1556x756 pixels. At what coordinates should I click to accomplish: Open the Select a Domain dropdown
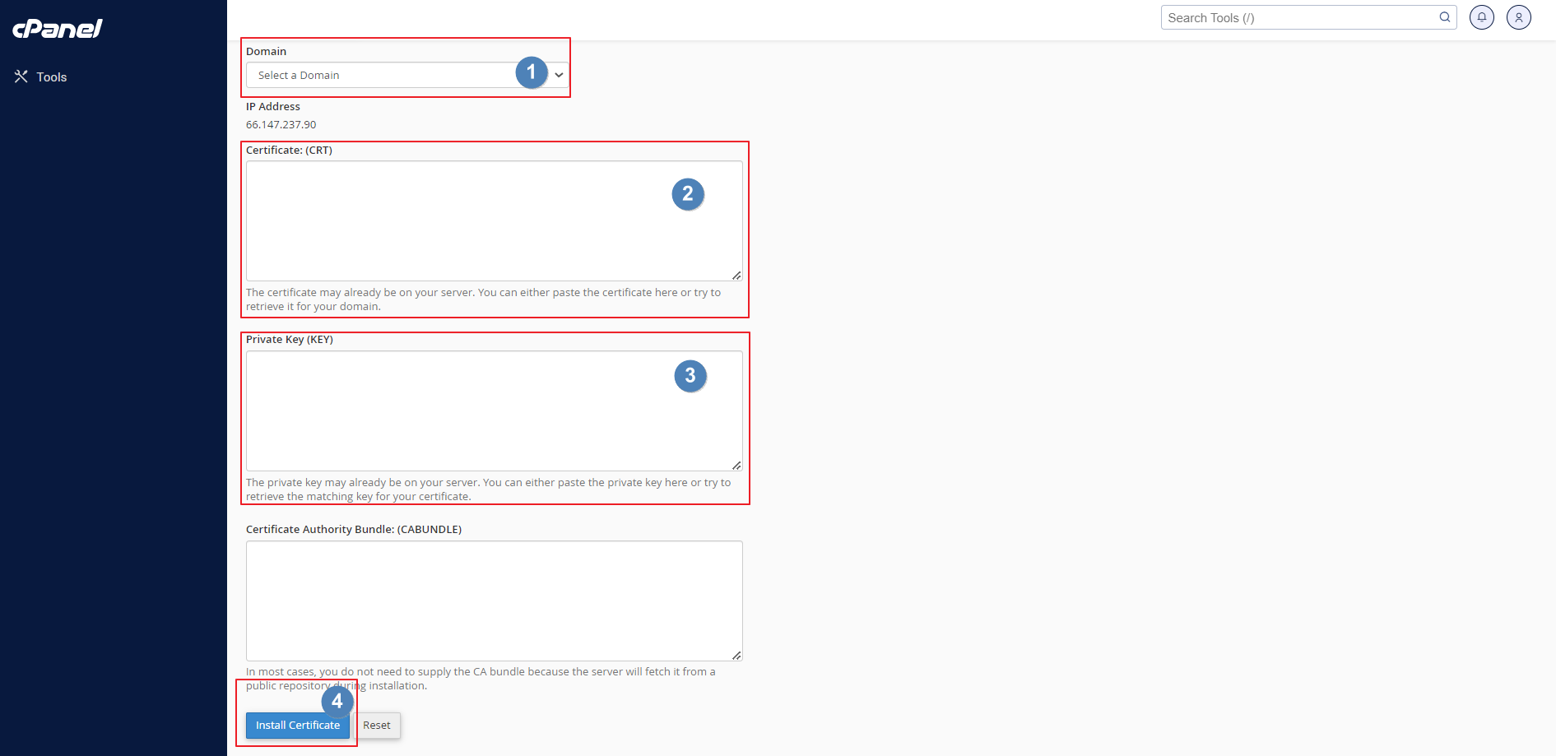click(407, 75)
